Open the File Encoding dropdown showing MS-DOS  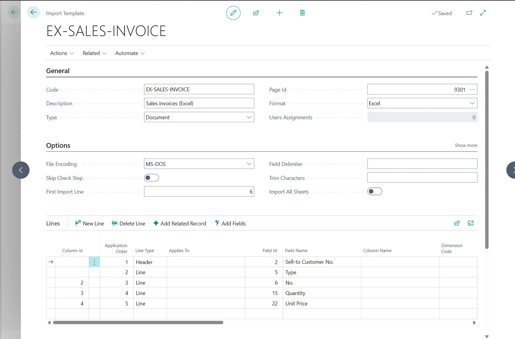click(199, 164)
